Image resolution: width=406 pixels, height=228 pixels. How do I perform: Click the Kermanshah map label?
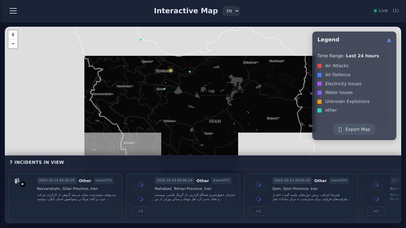coord(102,94)
